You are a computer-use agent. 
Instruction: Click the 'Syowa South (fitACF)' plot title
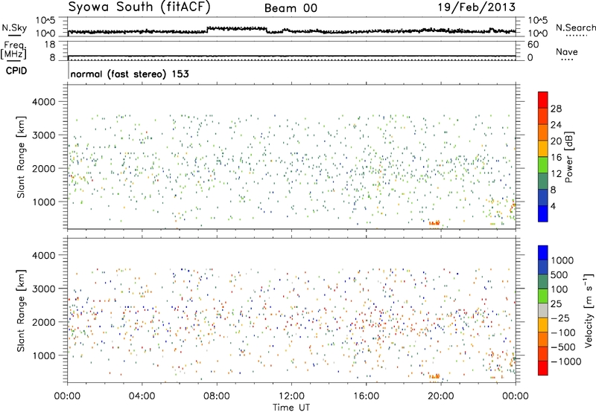click(139, 7)
